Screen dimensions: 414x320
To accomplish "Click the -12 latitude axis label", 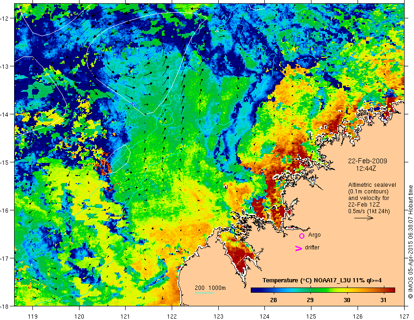I will 5,18.
